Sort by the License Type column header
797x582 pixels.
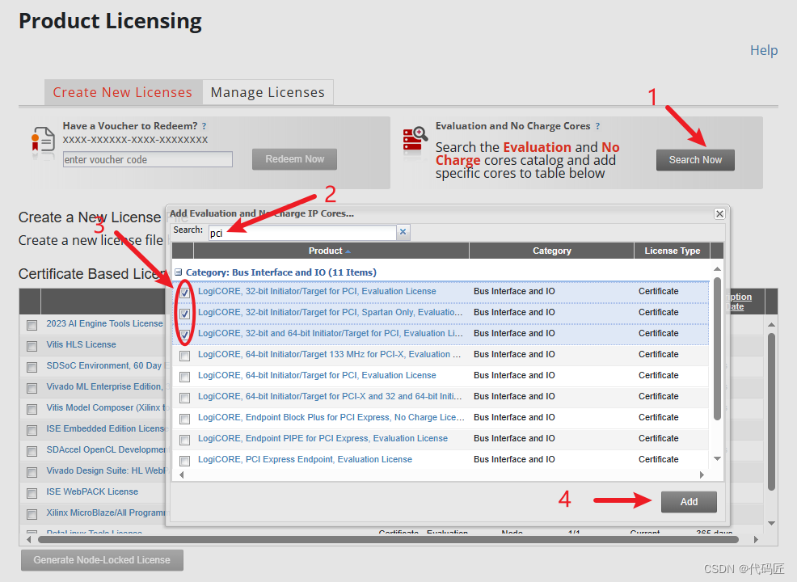(x=672, y=251)
